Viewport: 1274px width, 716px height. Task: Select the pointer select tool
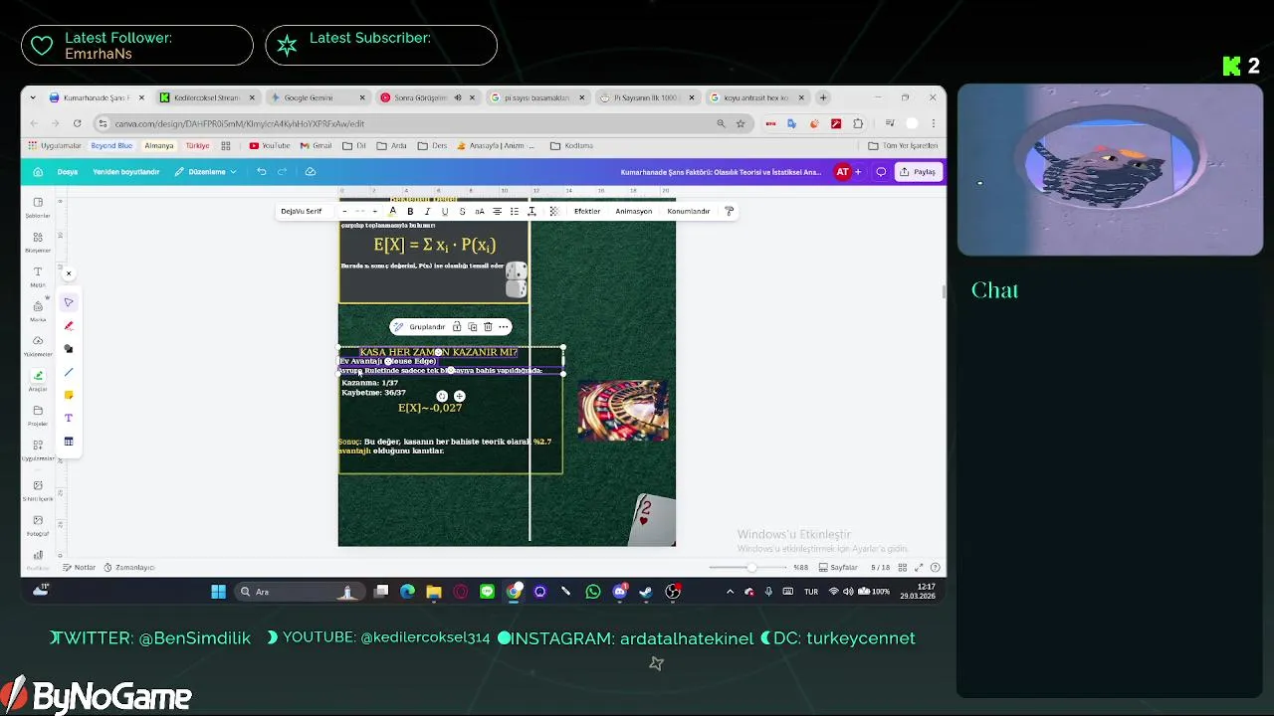pyautogui.click(x=69, y=302)
